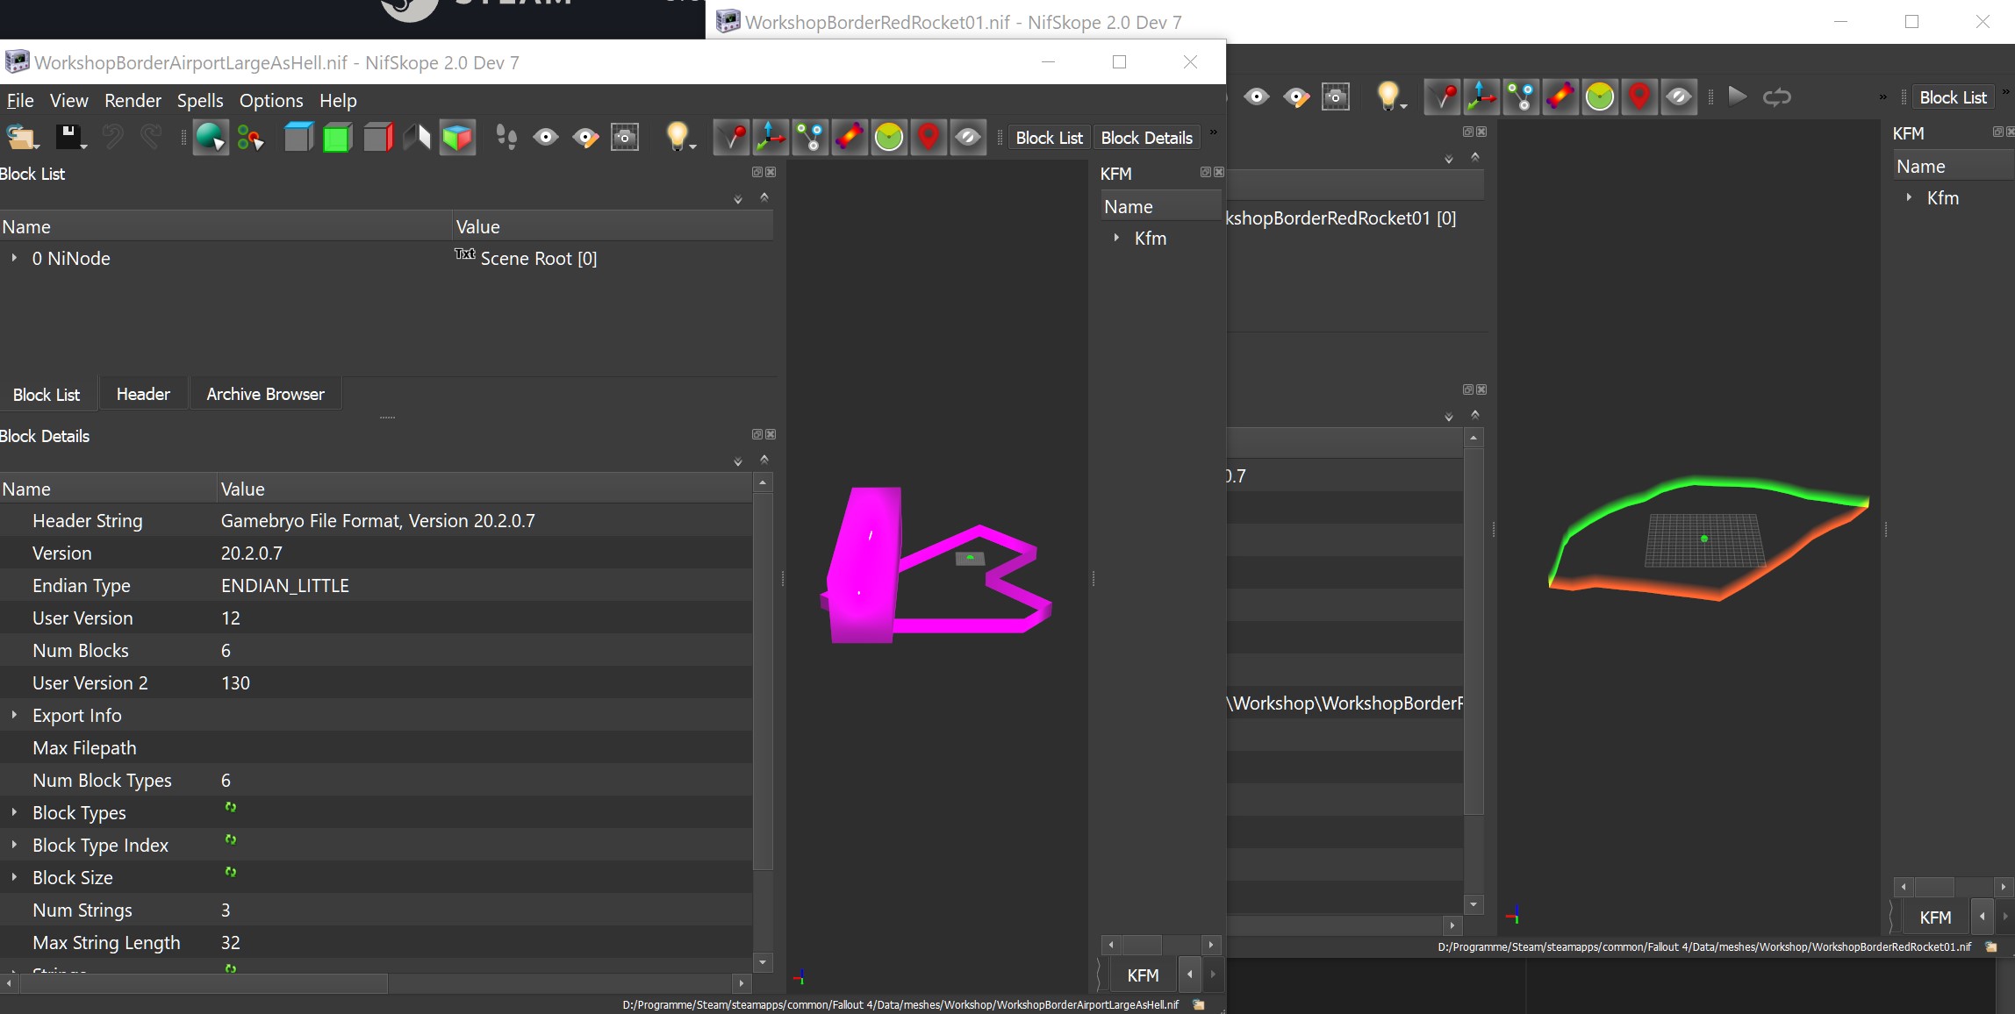Viewport: 2015px width, 1014px height.
Task: Open the lightbulb lighting options
Action: (678, 138)
